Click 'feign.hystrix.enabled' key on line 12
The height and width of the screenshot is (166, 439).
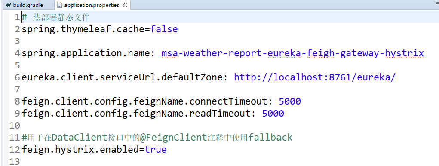click(x=80, y=150)
